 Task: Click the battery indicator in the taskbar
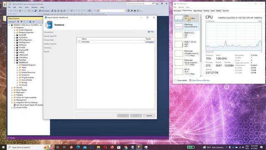(191, 147)
